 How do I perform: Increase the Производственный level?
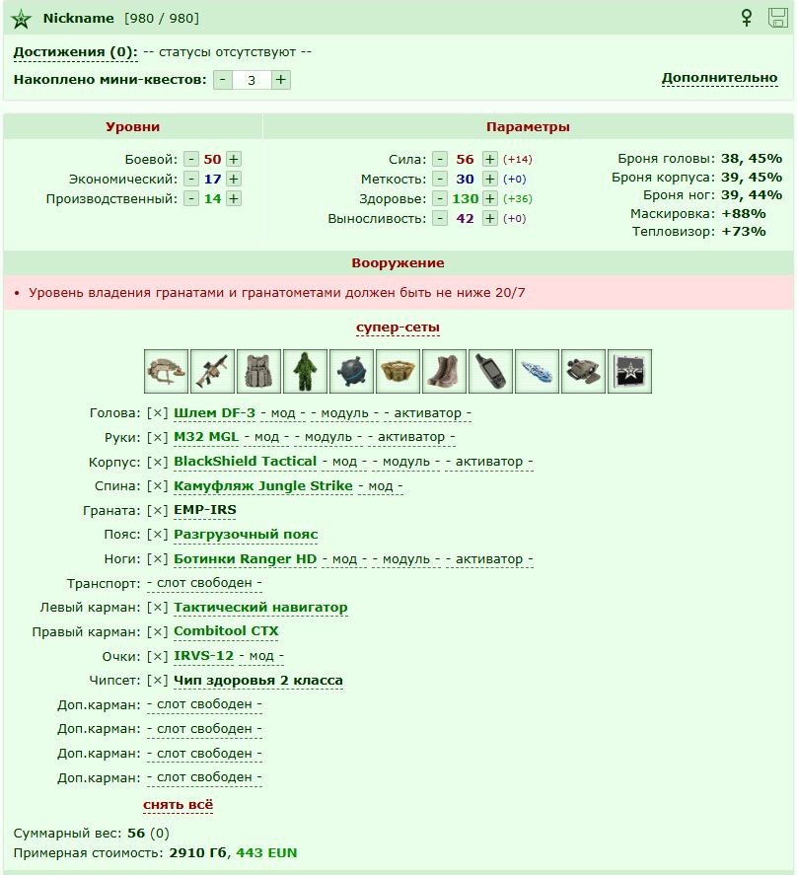click(234, 198)
